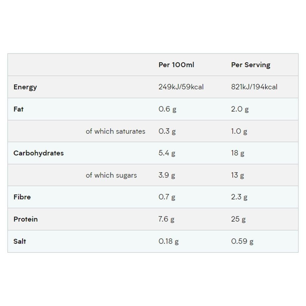Click the 249kJ/59kcal energy value
The image size is (306, 306).
click(x=181, y=87)
